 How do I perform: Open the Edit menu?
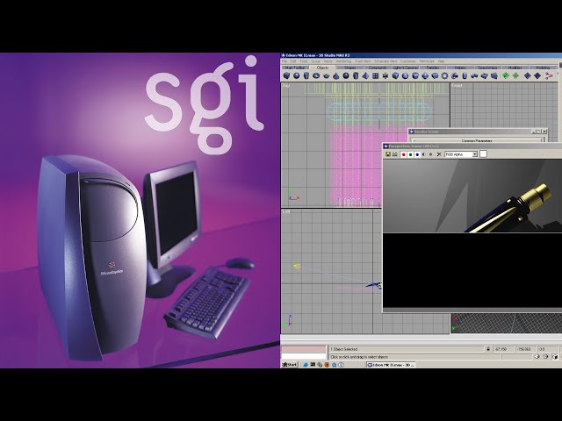293,61
